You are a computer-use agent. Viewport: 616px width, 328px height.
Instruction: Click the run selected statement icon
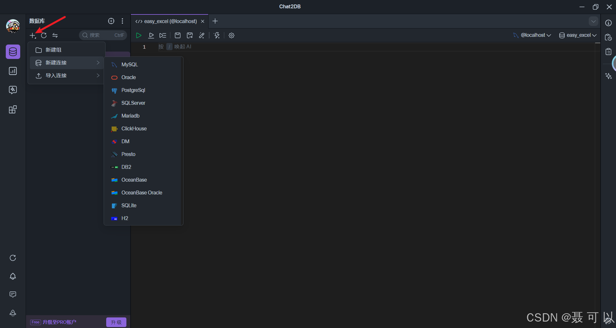coord(151,35)
